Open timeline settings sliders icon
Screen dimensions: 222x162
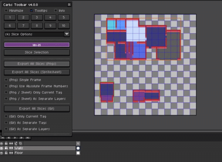(16, 144)
